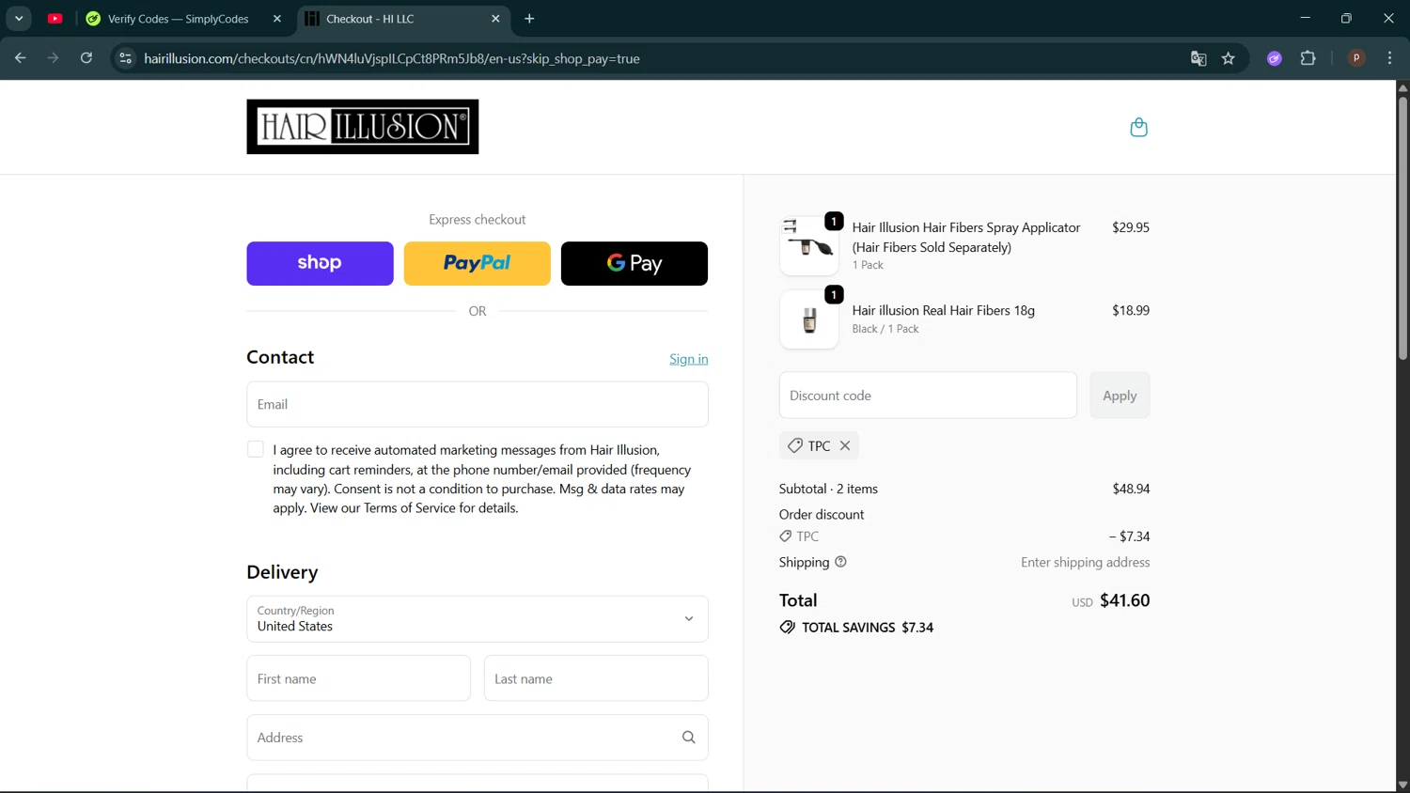Focus the Discount code field
Screen dimensions: 1410x793
tap(928, 396)
